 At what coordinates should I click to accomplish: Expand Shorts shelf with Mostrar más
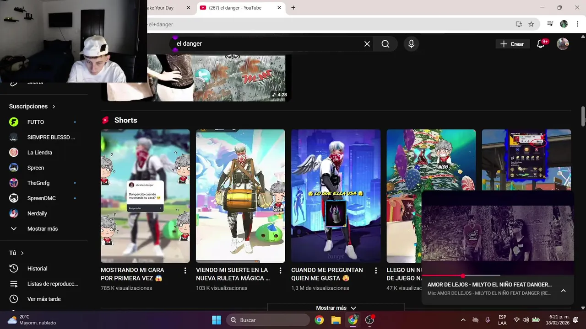(336, 308)
